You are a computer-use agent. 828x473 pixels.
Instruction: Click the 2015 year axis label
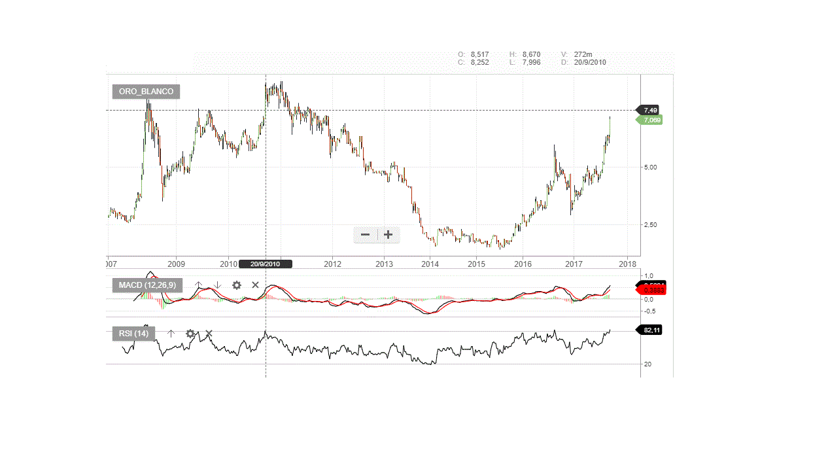[477, 264]
